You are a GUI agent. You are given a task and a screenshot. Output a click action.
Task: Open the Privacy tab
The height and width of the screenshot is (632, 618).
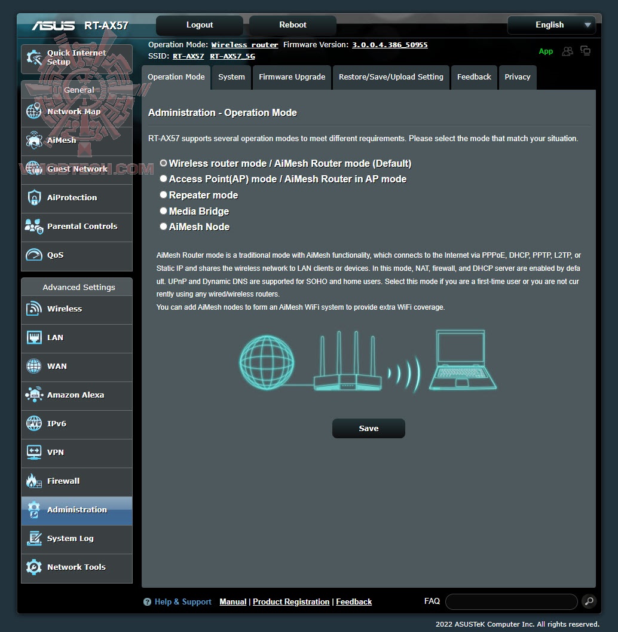coord(518,77)
